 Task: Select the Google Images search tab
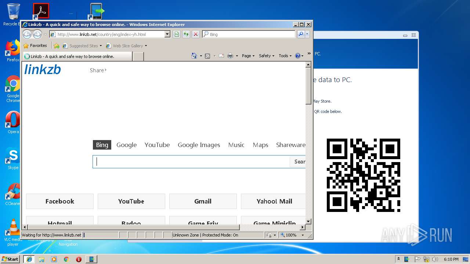pyautogui.click(x=199, y=145)
